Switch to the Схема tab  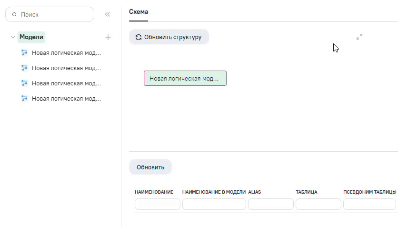[139, 12]
